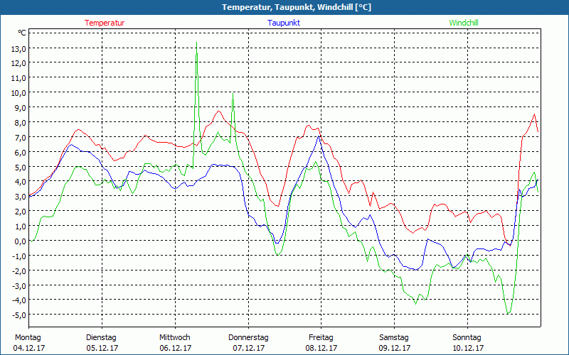
Task: Click the -5,0 value on the y-axis
Action: [18, 315]
